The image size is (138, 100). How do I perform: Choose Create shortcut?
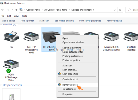77,79
